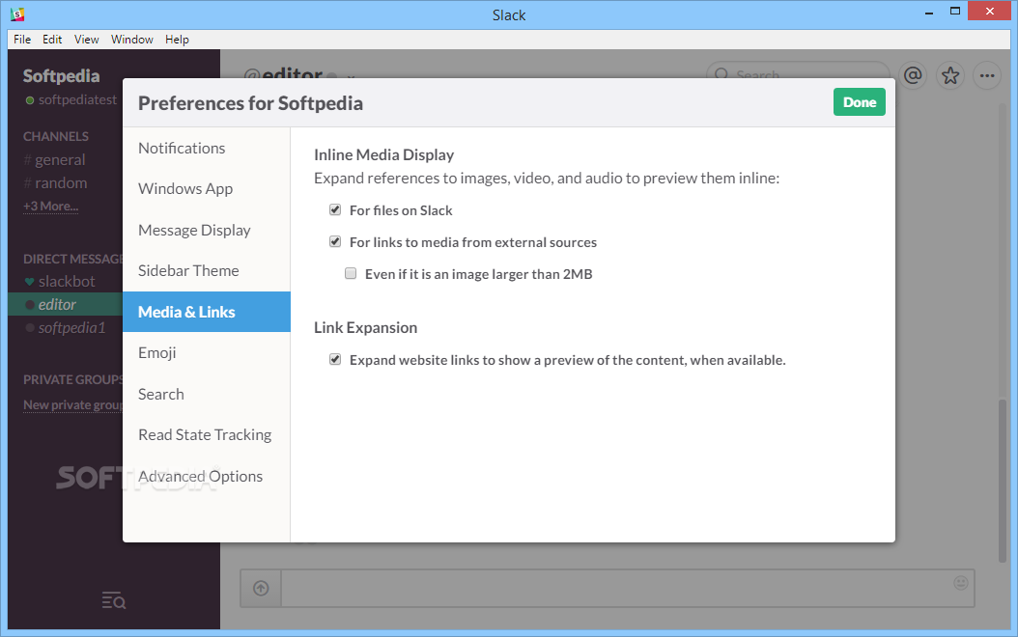Click Preferences for Softpedia title

pos(250,103)
